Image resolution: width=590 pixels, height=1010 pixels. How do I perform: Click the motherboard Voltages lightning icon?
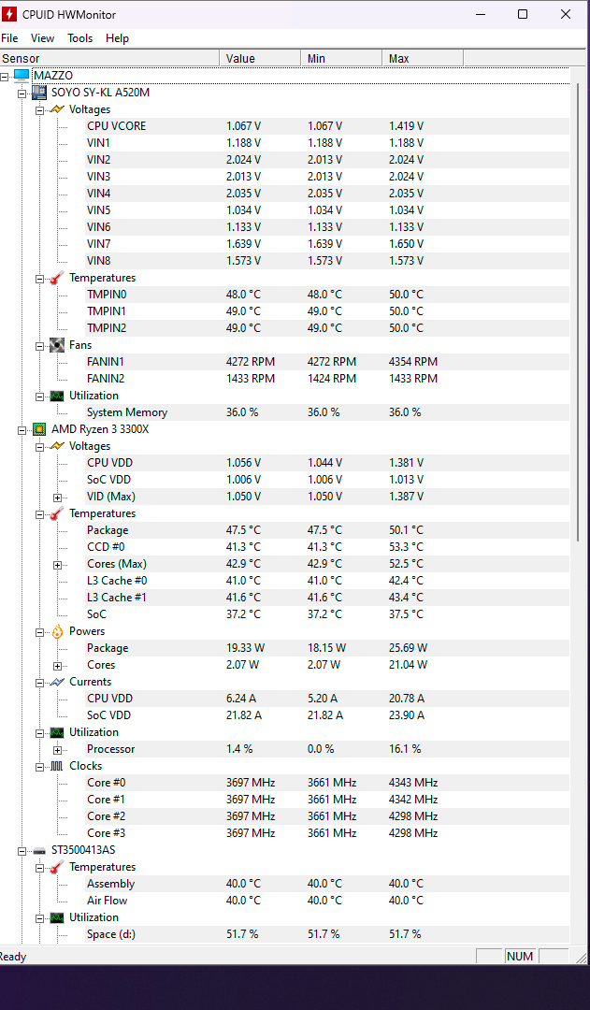(x=57, y=109)
